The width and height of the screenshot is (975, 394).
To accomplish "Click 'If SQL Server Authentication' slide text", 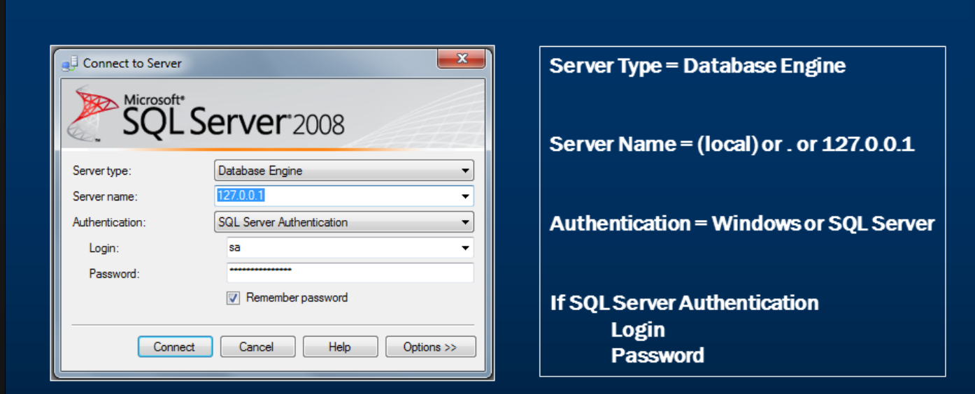I will pos(684,303).
